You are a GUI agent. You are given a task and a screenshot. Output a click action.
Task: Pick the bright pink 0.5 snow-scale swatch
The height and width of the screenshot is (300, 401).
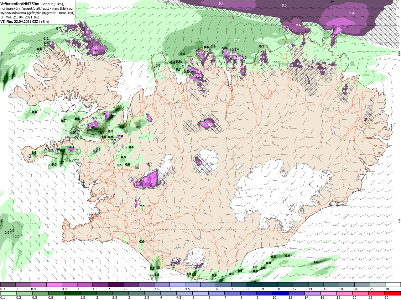click(54, 285)
